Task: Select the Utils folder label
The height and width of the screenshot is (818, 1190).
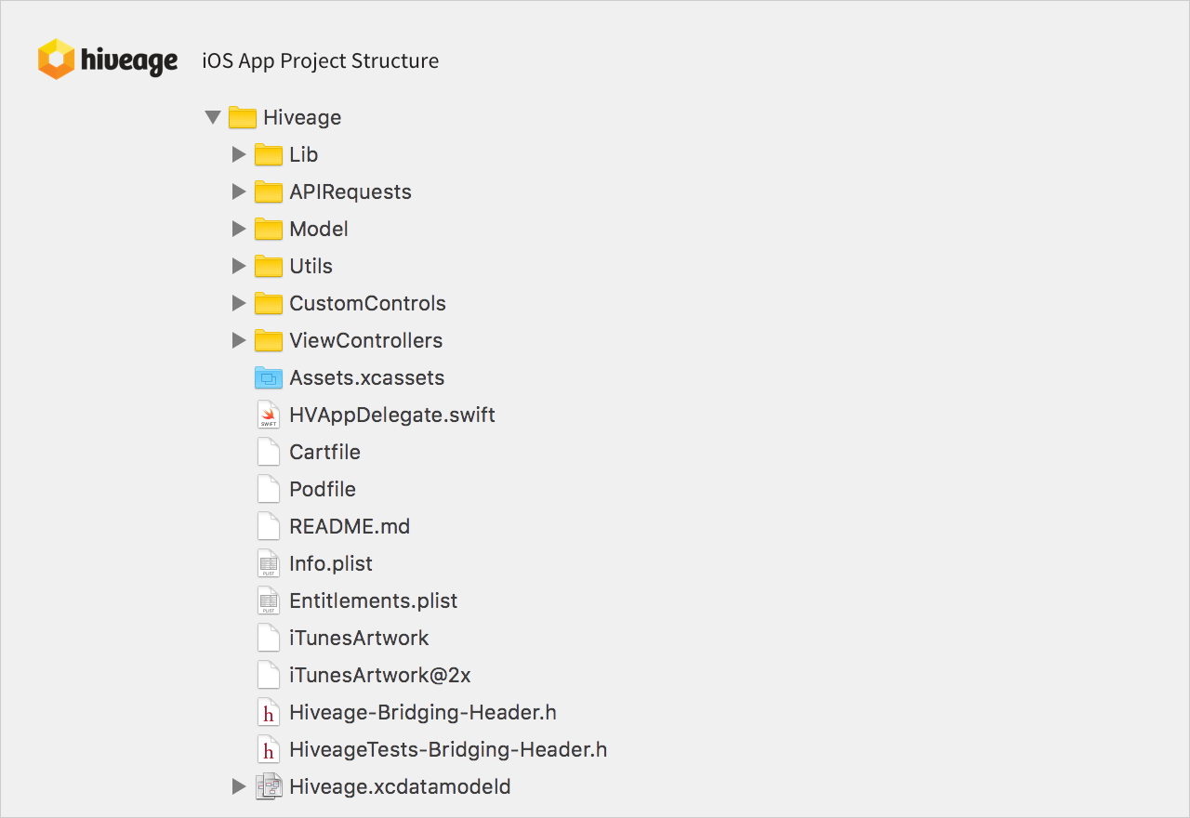Action: point(311,266)
